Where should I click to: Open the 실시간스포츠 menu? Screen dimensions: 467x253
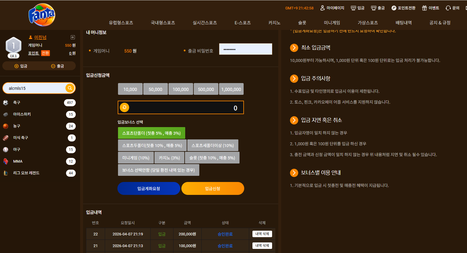pyautogui.click(x=205, y=23)
